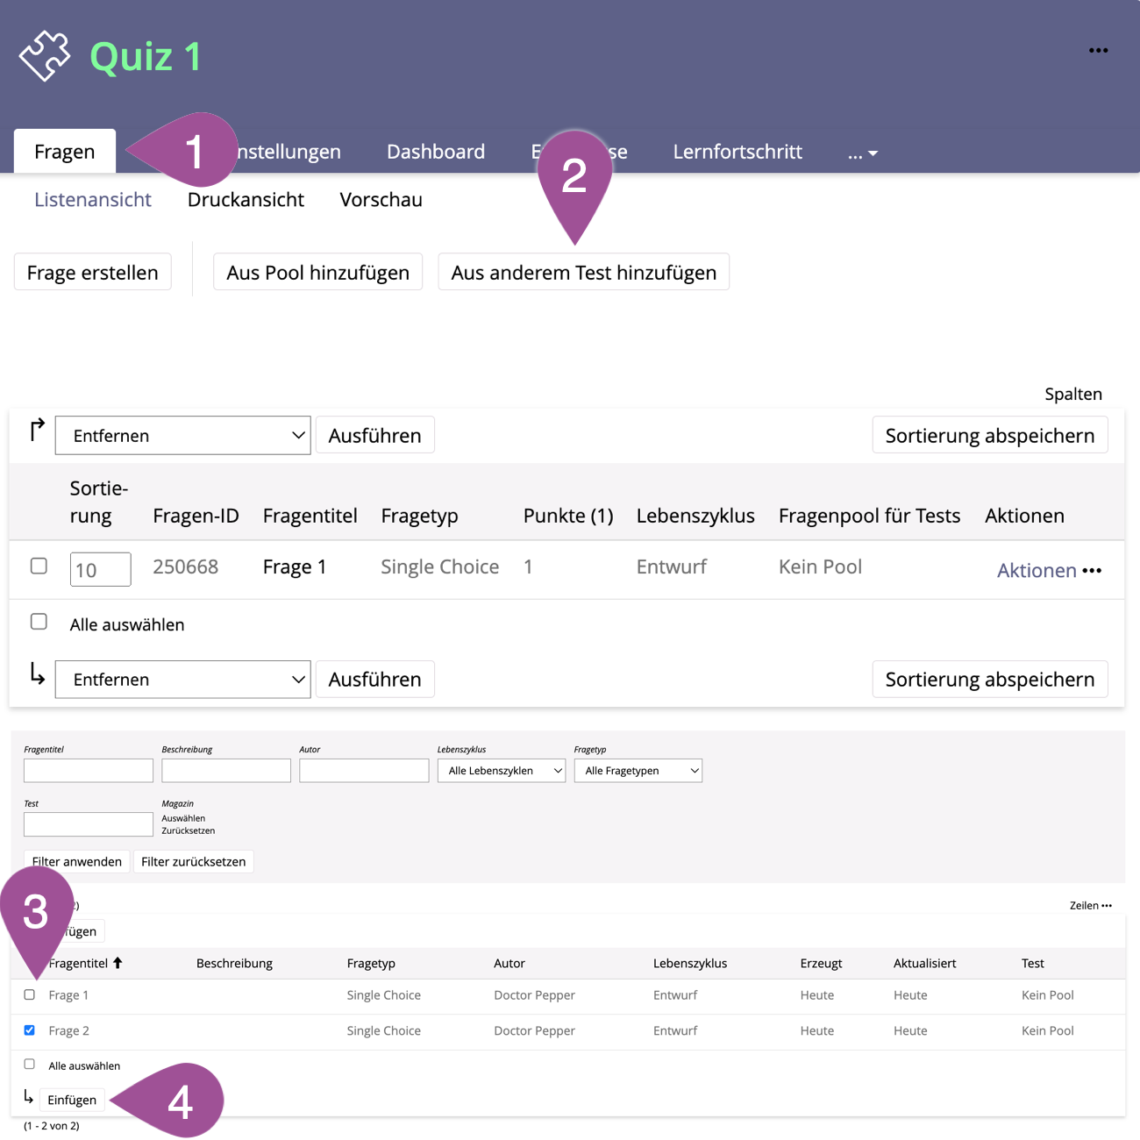Sort by Fragentitel using arrow icon
Viewport: 1140px width, 1140px height.
coord(118,963)
